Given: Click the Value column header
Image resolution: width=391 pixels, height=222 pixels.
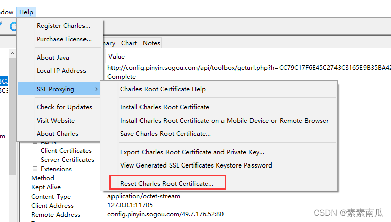Looking at the screenshot, I should click(x=117, y=57).
